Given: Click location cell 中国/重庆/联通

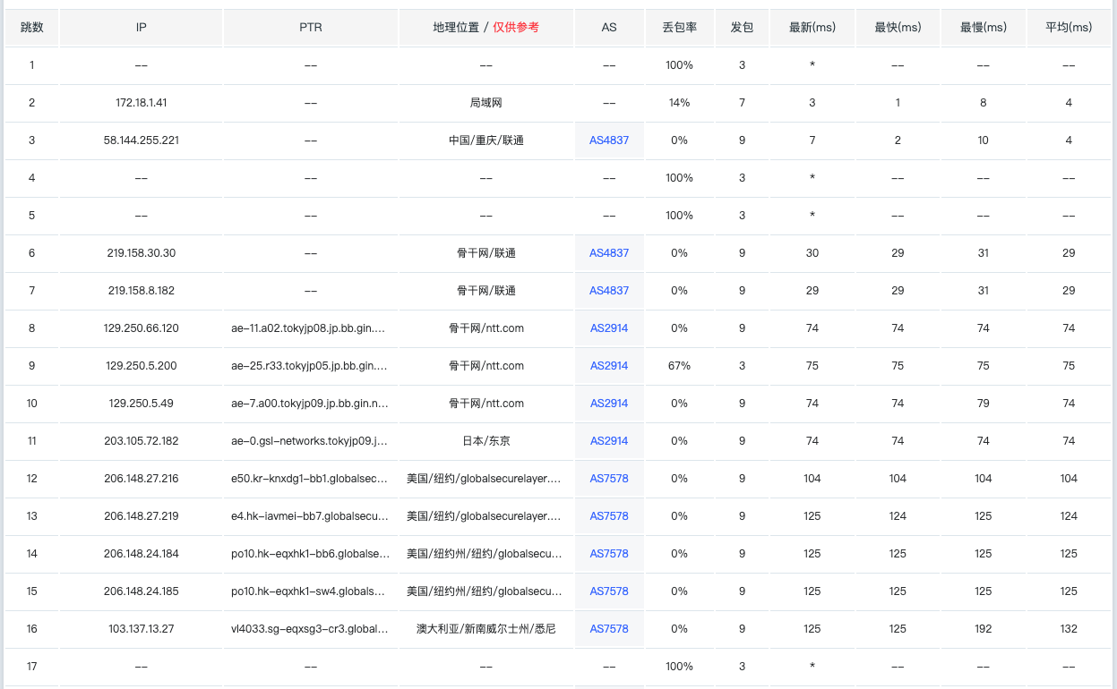Looking at the screenshot, I should click(485, 140).
